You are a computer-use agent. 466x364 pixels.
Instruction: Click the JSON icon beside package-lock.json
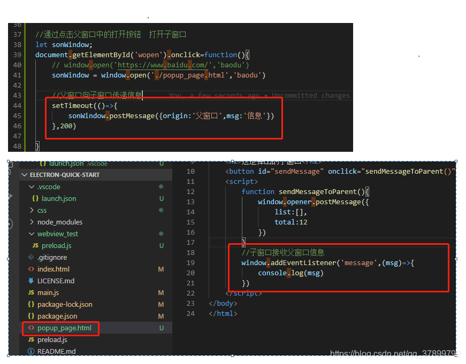point(33,304)
